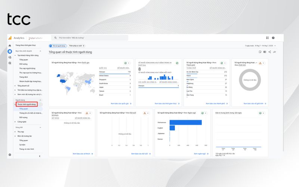This screenshot has width=299, height=187.
Task: Collapse 'Vòng đời' section
Action: (x=40, y=128)
